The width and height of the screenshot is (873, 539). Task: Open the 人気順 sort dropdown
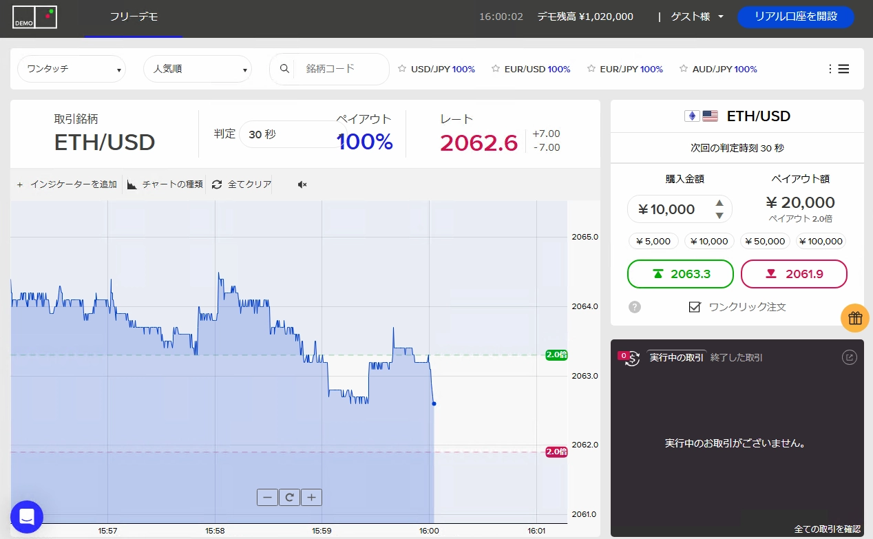click(198, 69)
